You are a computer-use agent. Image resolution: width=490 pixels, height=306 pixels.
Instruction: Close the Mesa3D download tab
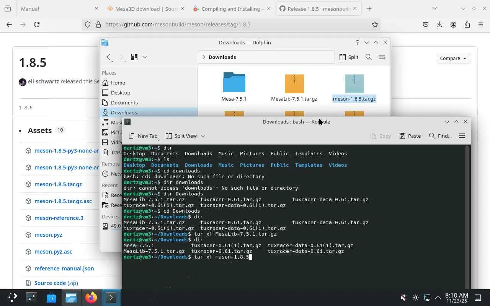183,8
